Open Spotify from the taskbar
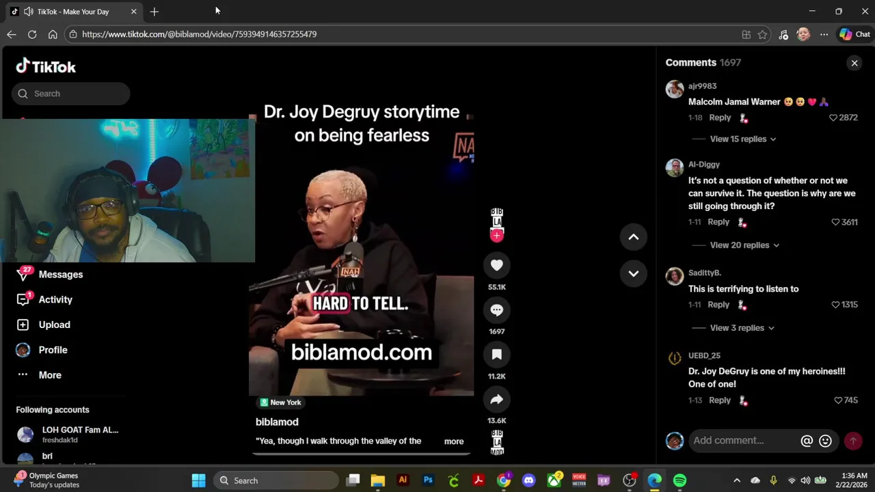 679,481
